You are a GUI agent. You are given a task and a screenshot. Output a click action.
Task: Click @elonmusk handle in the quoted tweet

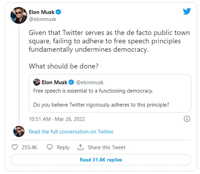click(90, 82)
